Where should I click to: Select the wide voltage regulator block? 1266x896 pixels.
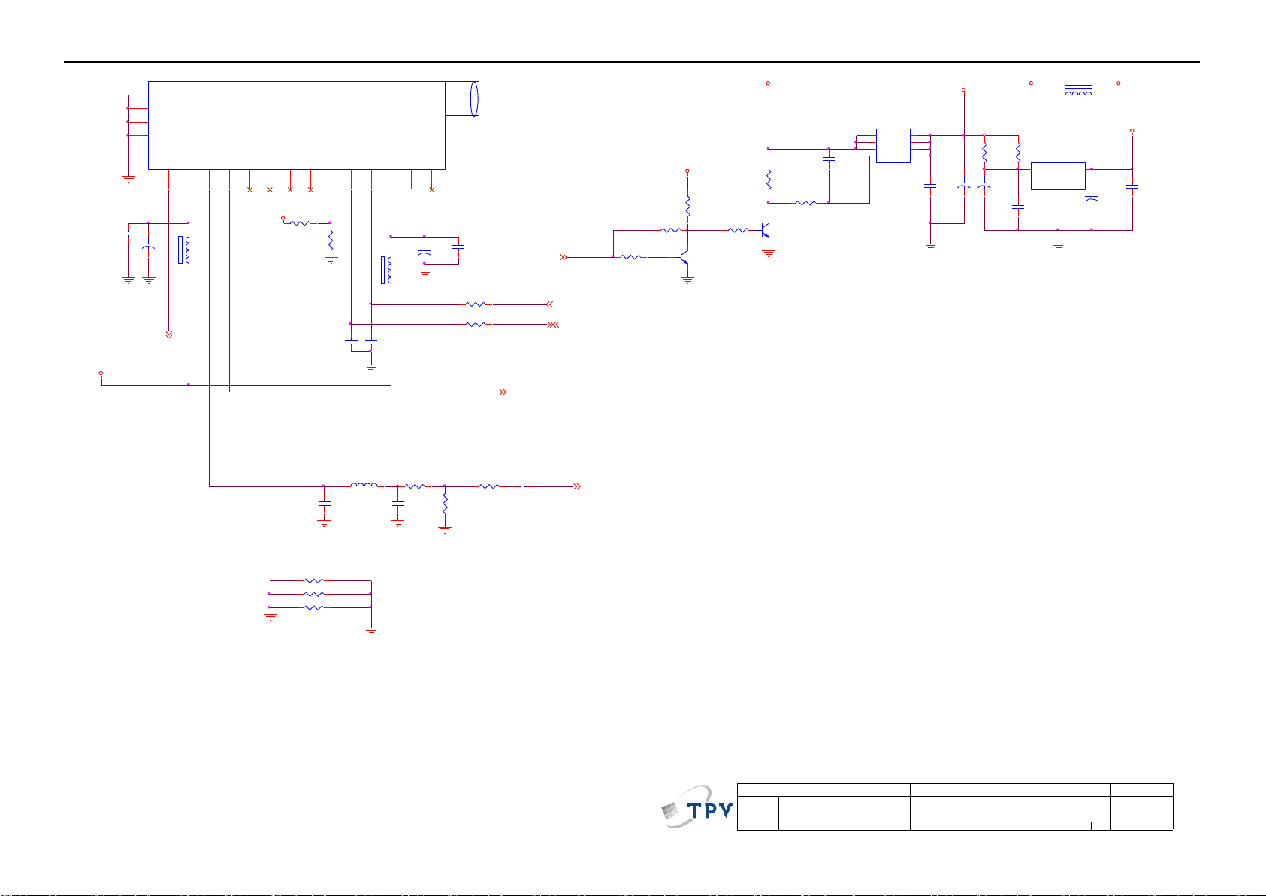tap(1058, 176)
